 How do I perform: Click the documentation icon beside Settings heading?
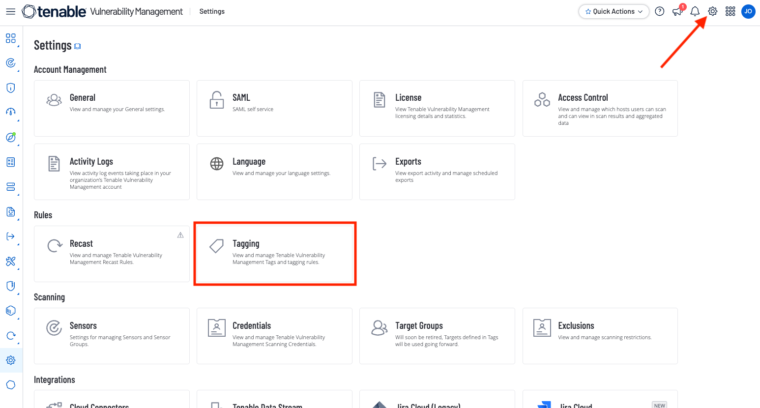click(x=77, y=46)
